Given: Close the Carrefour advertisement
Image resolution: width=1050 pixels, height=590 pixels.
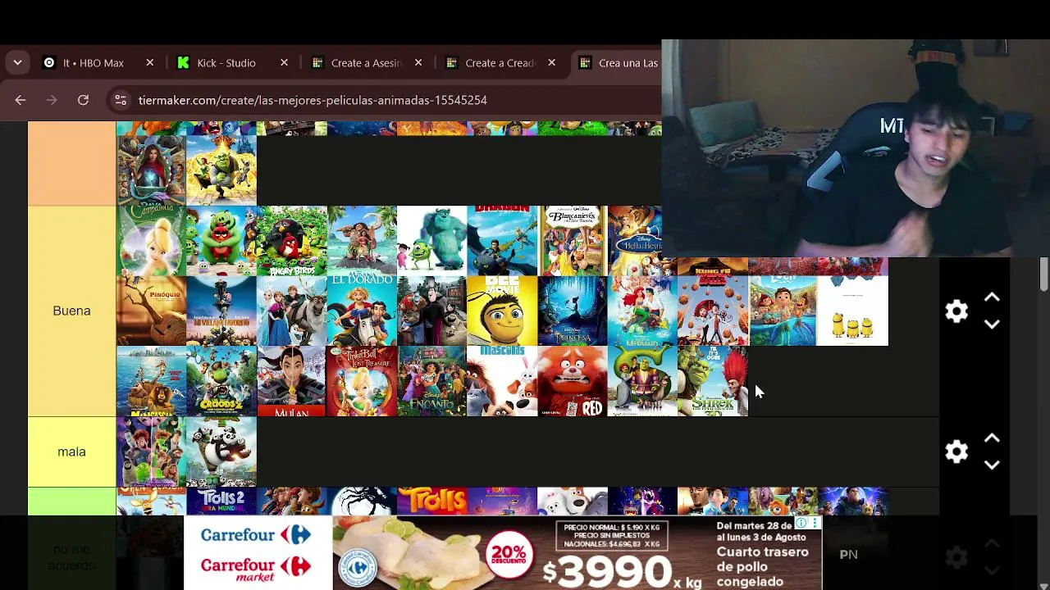Looking at the screenshot, I should pyautogui.click(x=815, y=523).
